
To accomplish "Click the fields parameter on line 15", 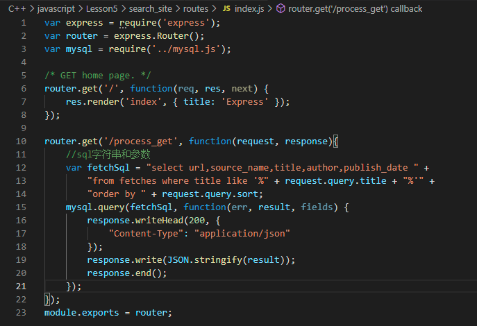I will [317, 207].
